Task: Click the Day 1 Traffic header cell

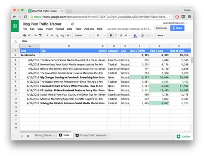Action: pos(139,51)
